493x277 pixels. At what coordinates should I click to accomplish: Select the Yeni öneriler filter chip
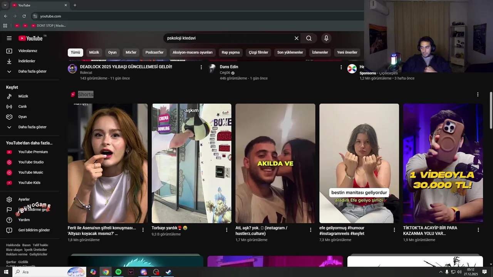point(347,52)
